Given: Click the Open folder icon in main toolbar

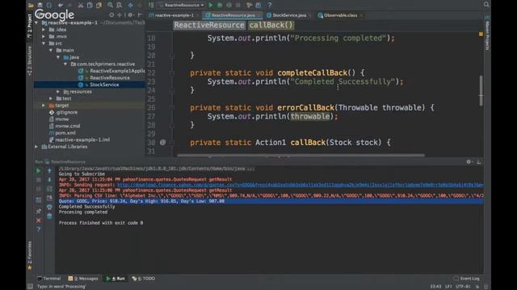Looking at the screenshot, I should [31, 5].
